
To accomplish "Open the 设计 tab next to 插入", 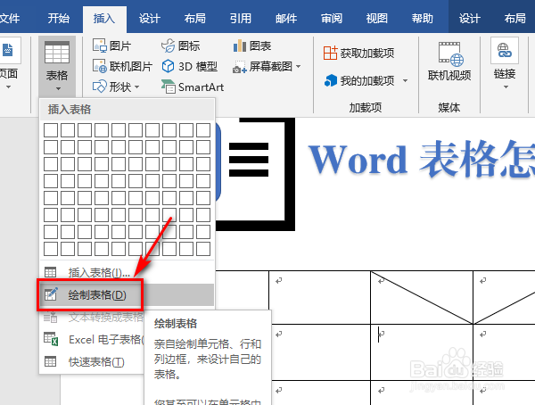I will tap(150, 18).
